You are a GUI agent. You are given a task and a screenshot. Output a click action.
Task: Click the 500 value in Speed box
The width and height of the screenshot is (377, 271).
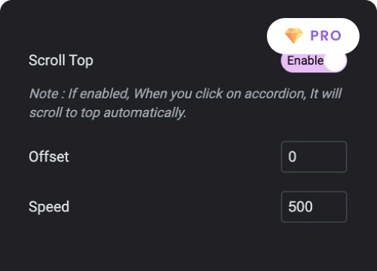[x=300, y=207]
